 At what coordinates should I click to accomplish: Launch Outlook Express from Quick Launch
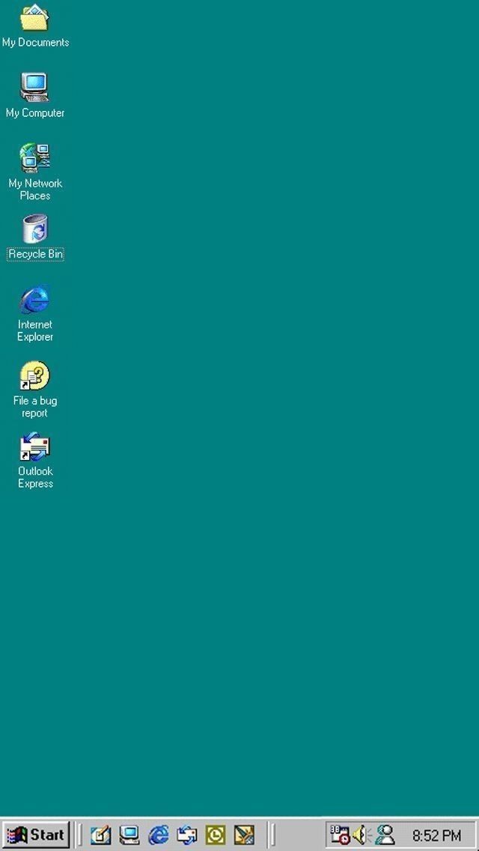[x=187, y=835]
